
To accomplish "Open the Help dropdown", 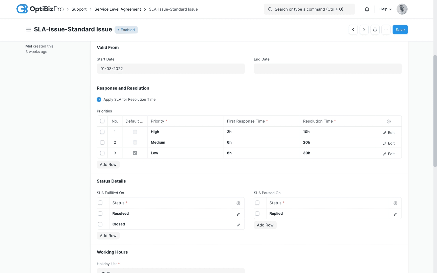I will coord(385,9).
